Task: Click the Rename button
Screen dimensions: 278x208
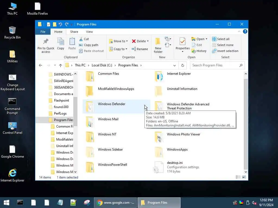Action: (x=140, y=49)
